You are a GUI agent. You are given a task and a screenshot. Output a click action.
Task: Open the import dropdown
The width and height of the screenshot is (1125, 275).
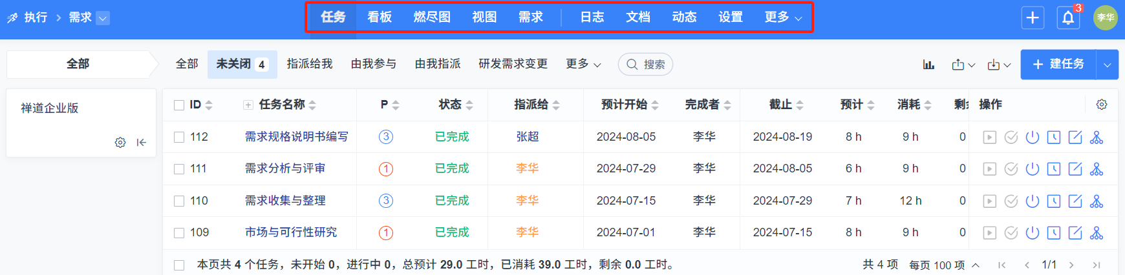click(x=999, y=65)
